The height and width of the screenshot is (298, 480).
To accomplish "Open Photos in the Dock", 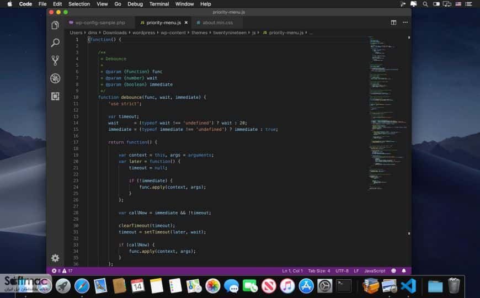I will coord(212,286).
